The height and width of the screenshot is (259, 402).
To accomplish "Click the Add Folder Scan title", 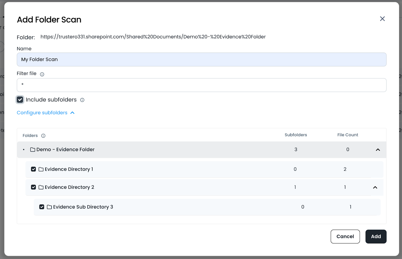I will coord(49,20).
